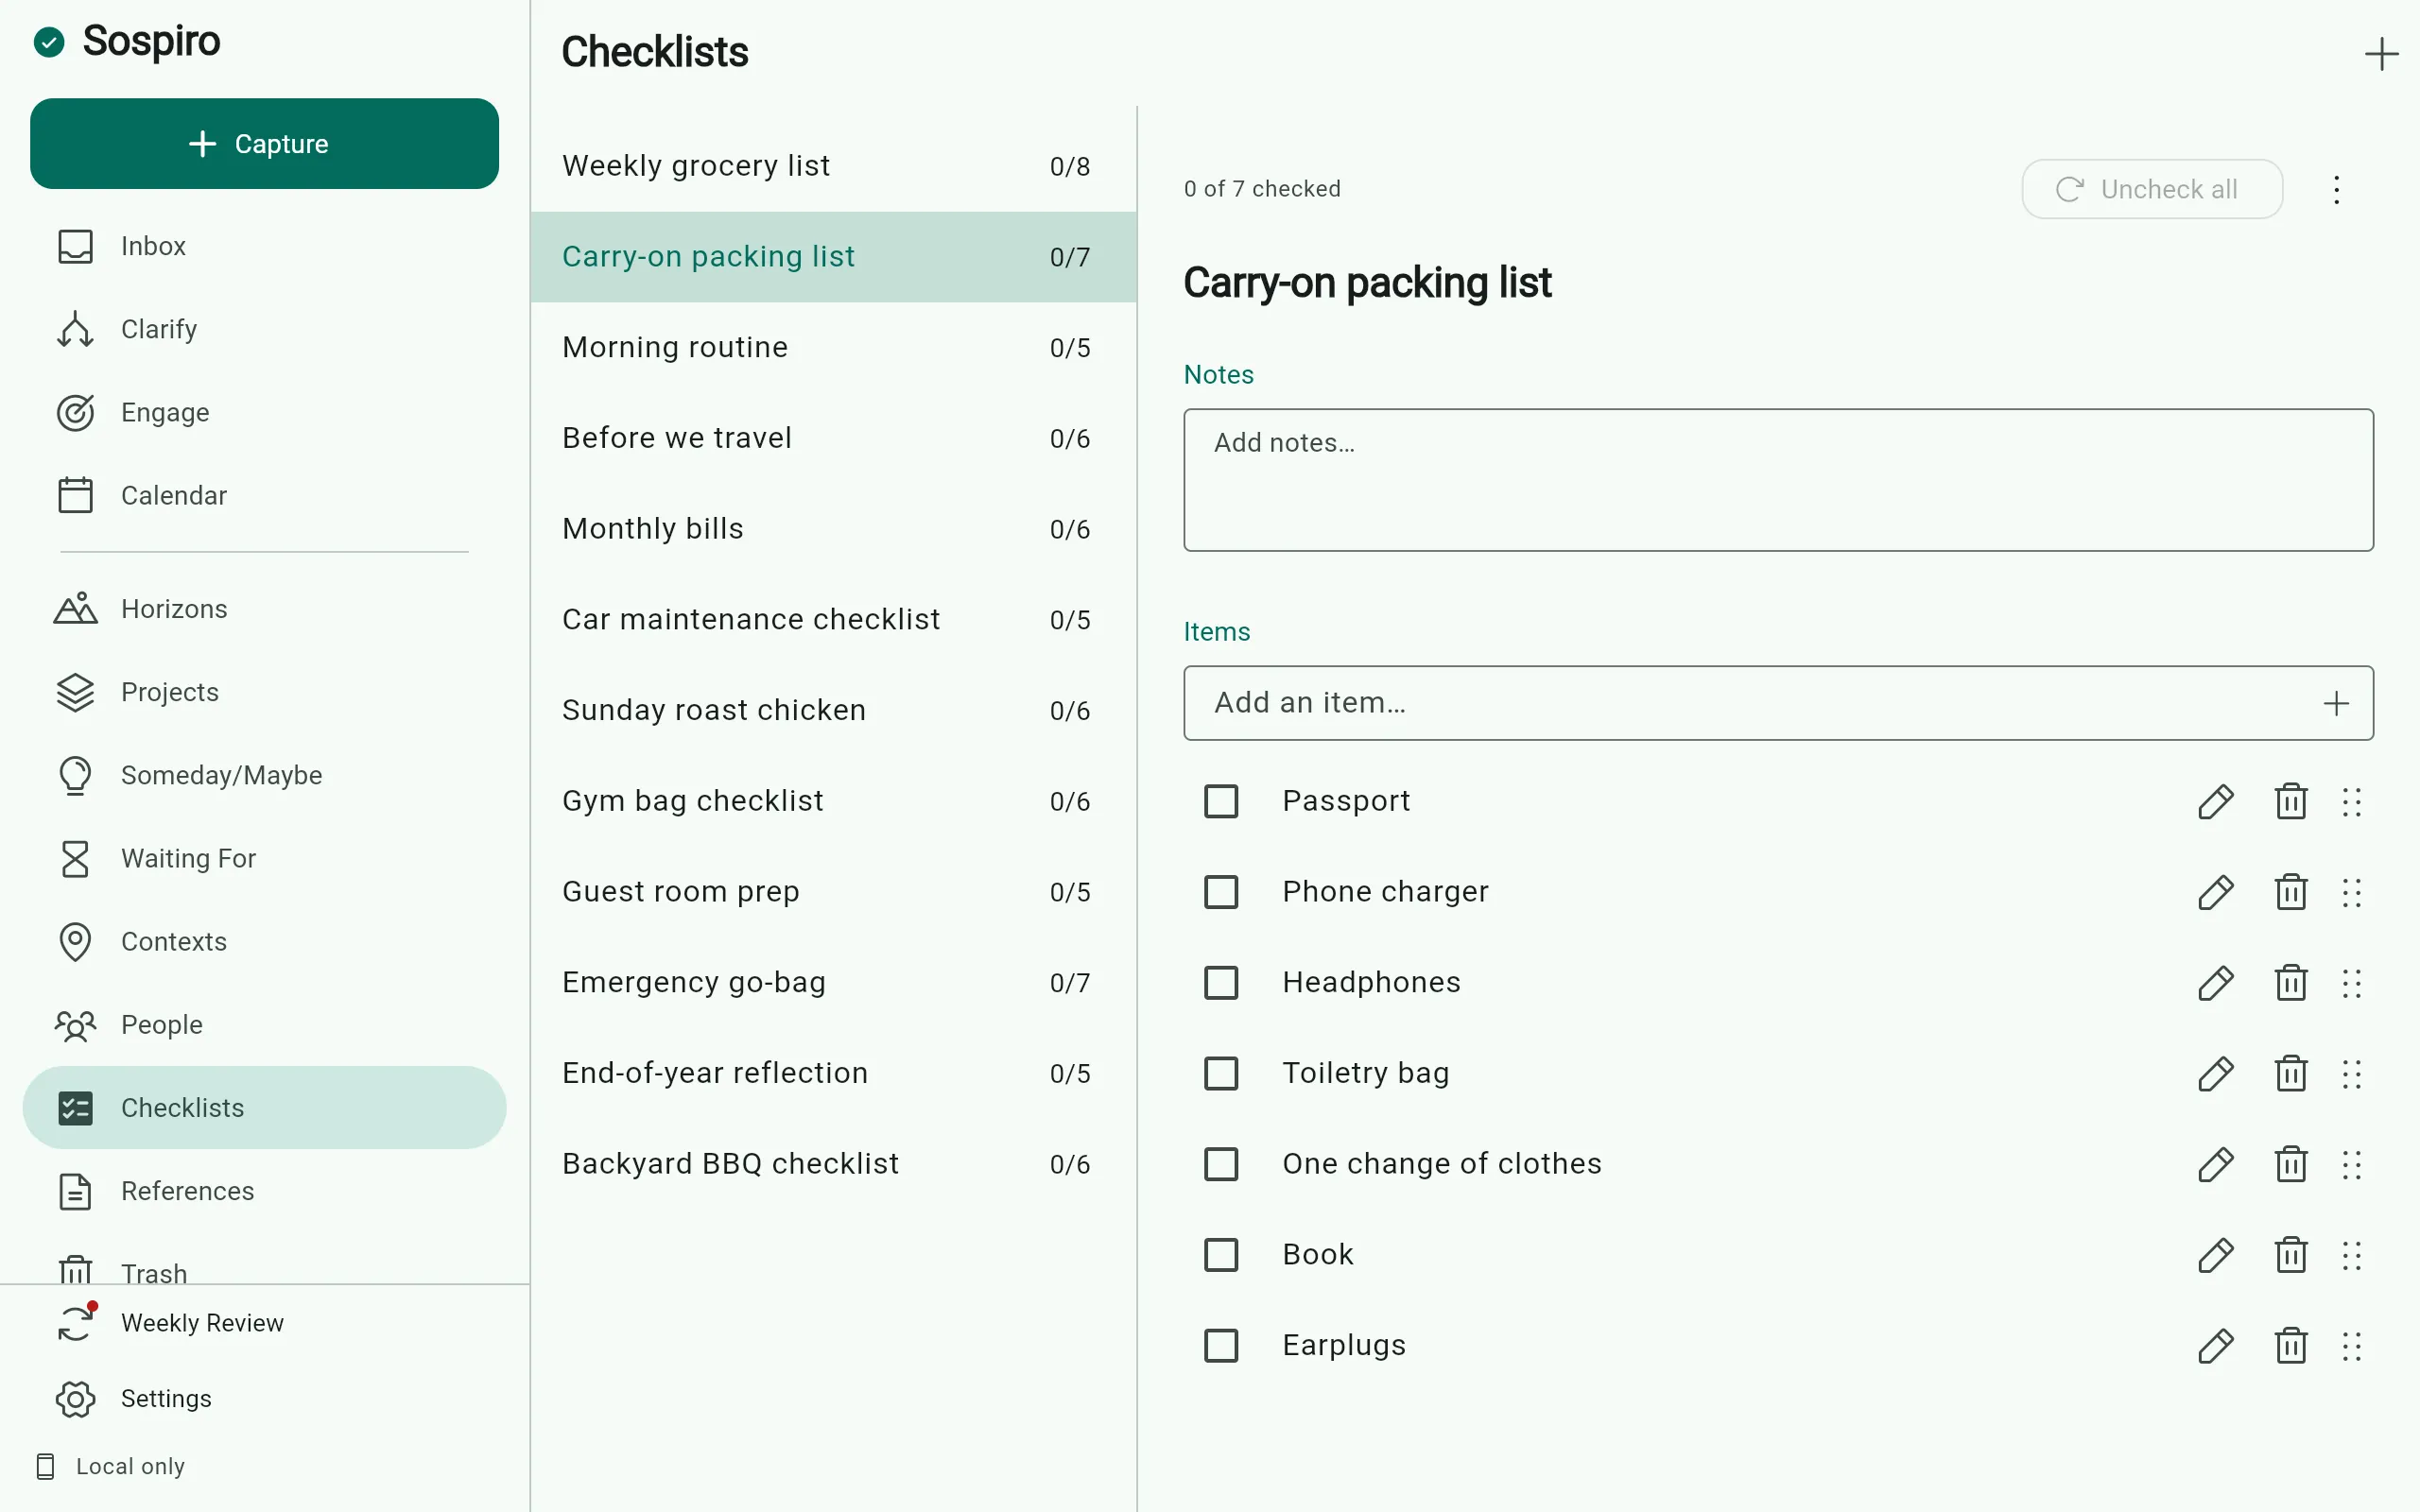Click the Waiting For hourglass icon

tap(75, 858)
